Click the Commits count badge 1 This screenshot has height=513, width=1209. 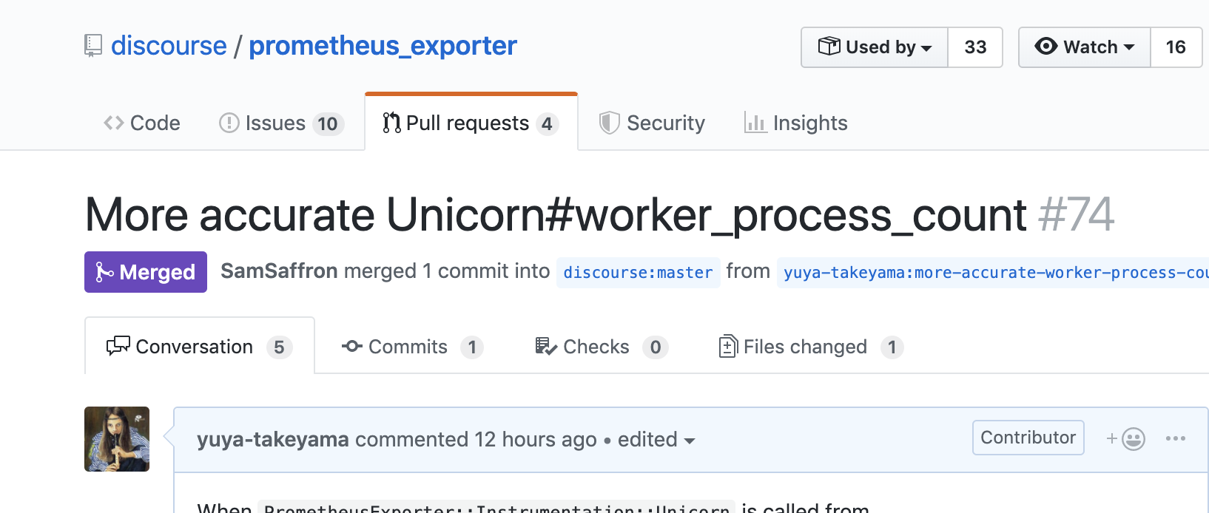pyautogui.click(x=472, y=347)
